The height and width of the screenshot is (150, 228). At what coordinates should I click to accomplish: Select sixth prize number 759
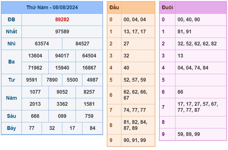(x=89, y=116)
